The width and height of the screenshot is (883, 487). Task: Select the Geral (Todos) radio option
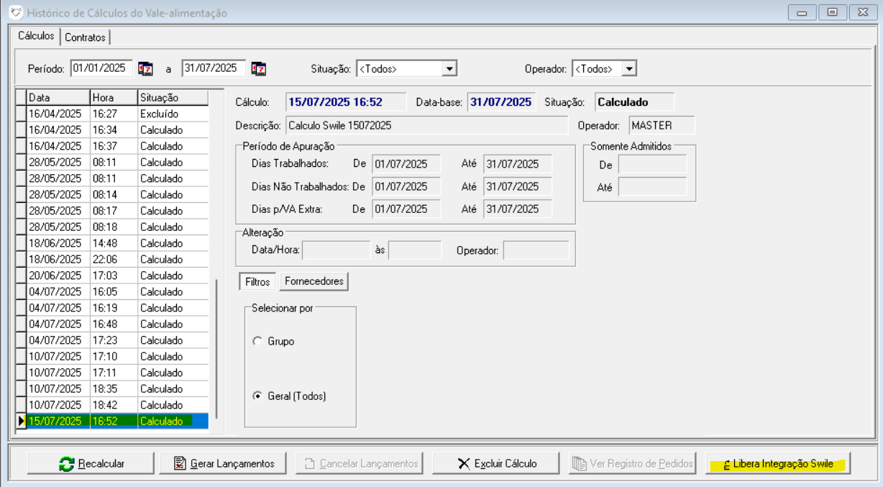pyautogui.click(x=257, y=396)
